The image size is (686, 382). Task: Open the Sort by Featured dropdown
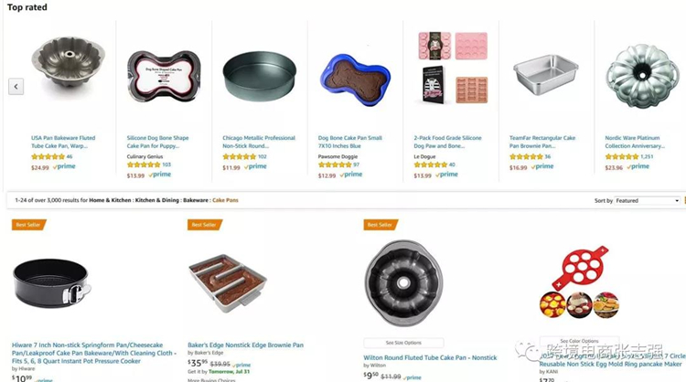coord(648,200)
